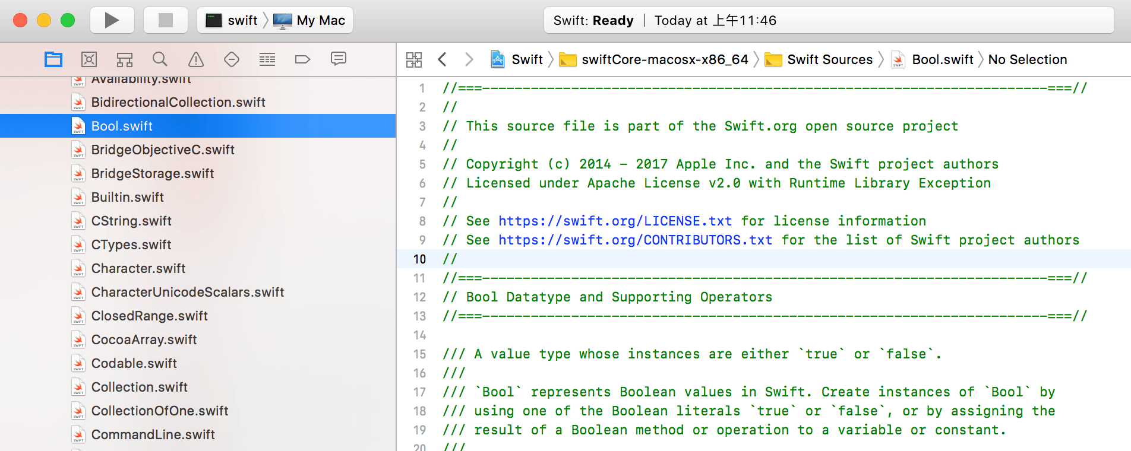Select the swift scheme in toolbar
The height and width of the screenshot is (451, 1131).
click(232, 20)
